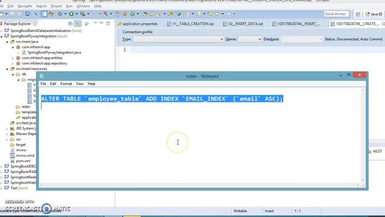385x217 pixels.
Task: Open the Open Perspective icon near Quick Access
Action: [358, 14]
